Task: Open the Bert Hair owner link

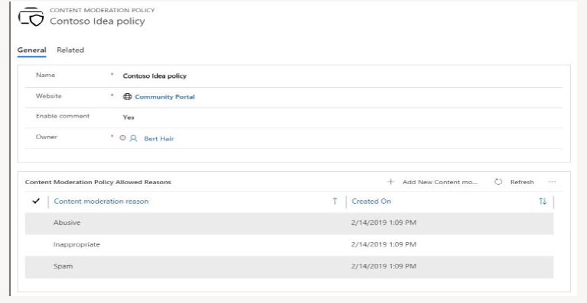Action: point(159,138)
